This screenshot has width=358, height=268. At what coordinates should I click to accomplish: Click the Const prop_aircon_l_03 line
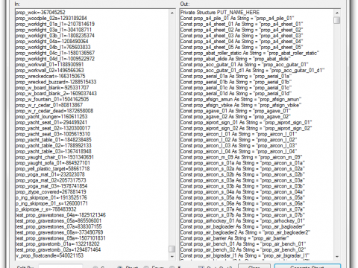coord(239,146)
